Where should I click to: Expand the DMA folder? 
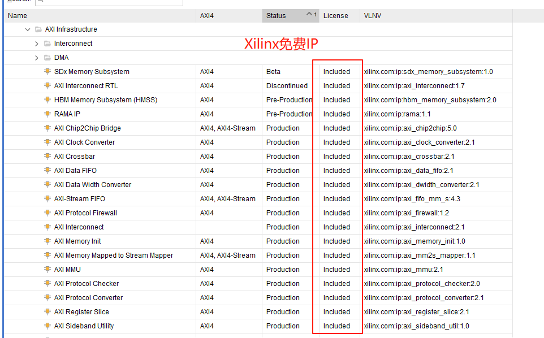coord(36,57)
